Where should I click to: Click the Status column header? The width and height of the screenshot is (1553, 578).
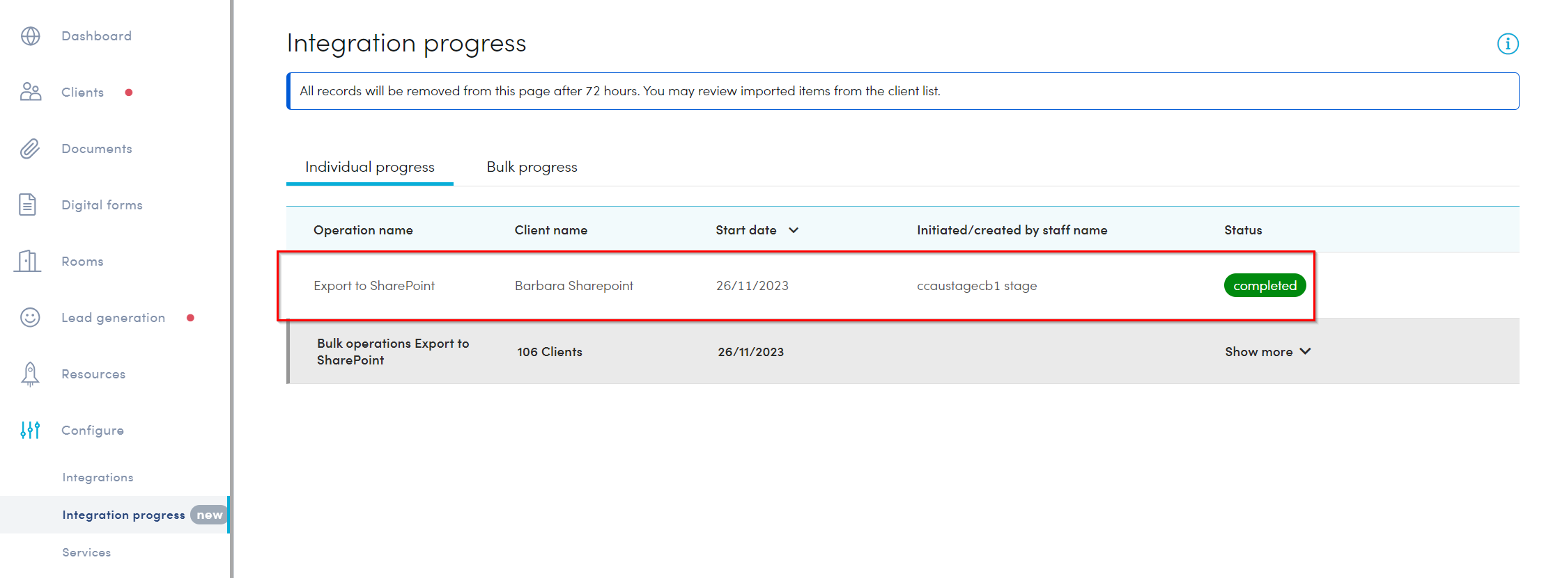click(x=1243, y=230)
